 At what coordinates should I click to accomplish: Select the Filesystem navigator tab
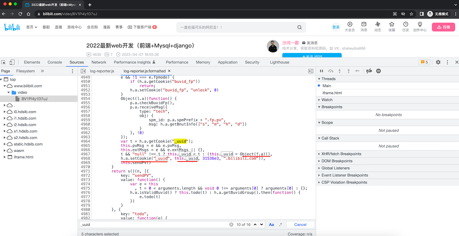pos(25,71)
